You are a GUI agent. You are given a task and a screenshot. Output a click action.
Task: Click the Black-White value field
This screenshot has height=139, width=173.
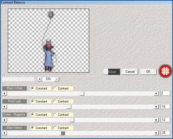click(165, 93)
